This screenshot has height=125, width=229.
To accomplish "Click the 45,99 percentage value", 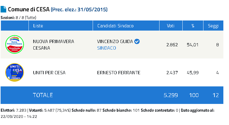I will click(x=193, y=72).
